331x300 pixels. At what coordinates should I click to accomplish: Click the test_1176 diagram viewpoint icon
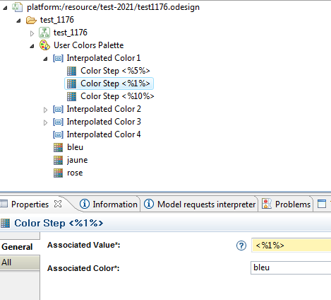(x=44, y=33)
